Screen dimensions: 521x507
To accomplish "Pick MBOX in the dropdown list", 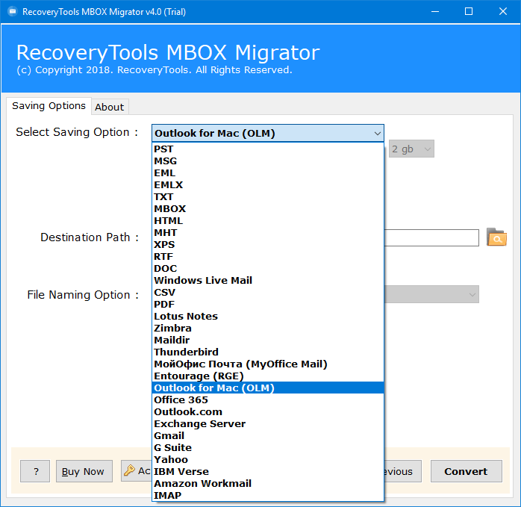I will [x=268, y=209].
